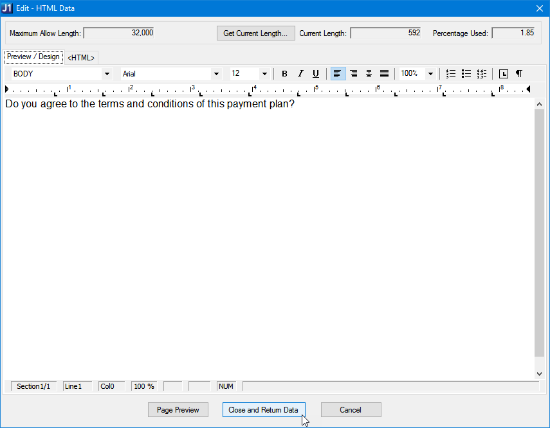Open the font size 12 dropdown
Viewport: 550px width, 428px height.
264,74
